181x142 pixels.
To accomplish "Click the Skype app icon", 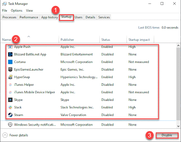I will click(10, 100).
